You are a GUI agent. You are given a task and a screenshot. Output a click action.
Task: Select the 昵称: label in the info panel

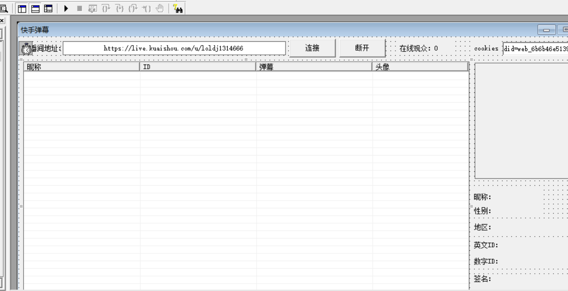point(482,197)
